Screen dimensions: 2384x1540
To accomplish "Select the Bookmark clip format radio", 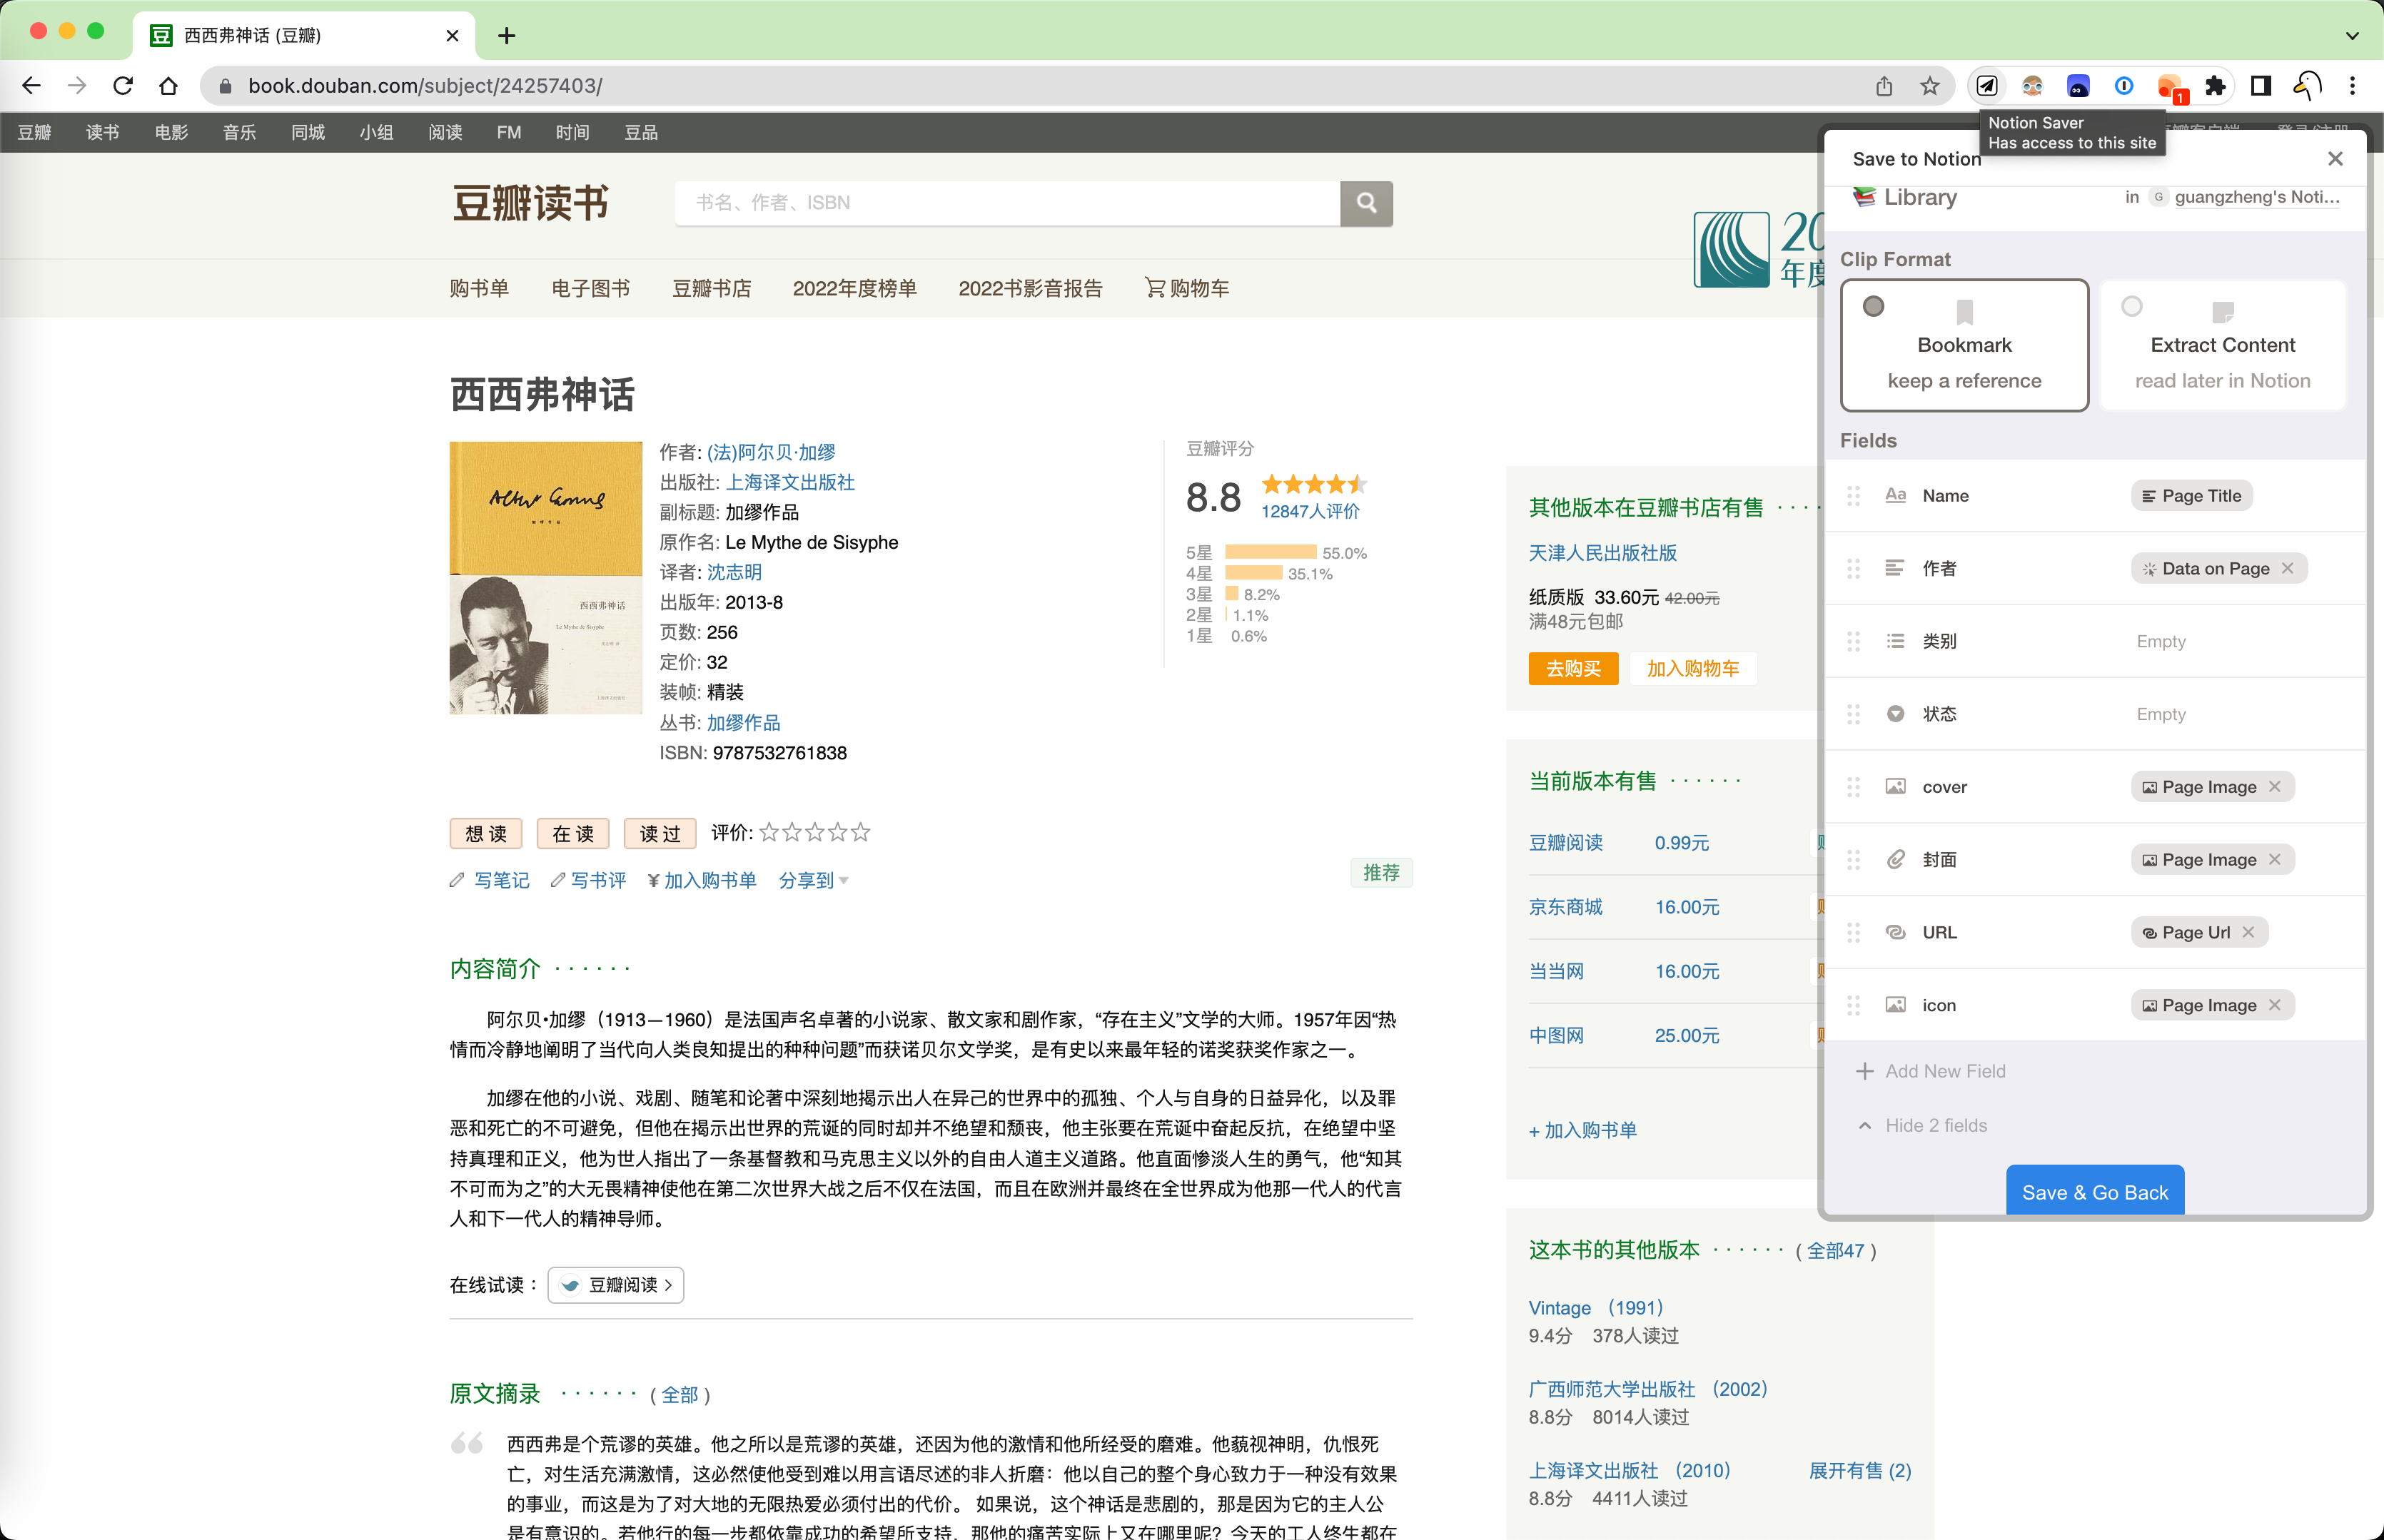I will [x=1873, y=306].
